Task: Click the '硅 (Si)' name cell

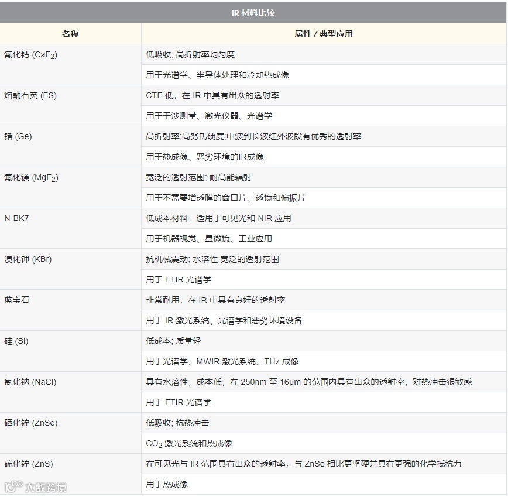Action: click(70, 351)
